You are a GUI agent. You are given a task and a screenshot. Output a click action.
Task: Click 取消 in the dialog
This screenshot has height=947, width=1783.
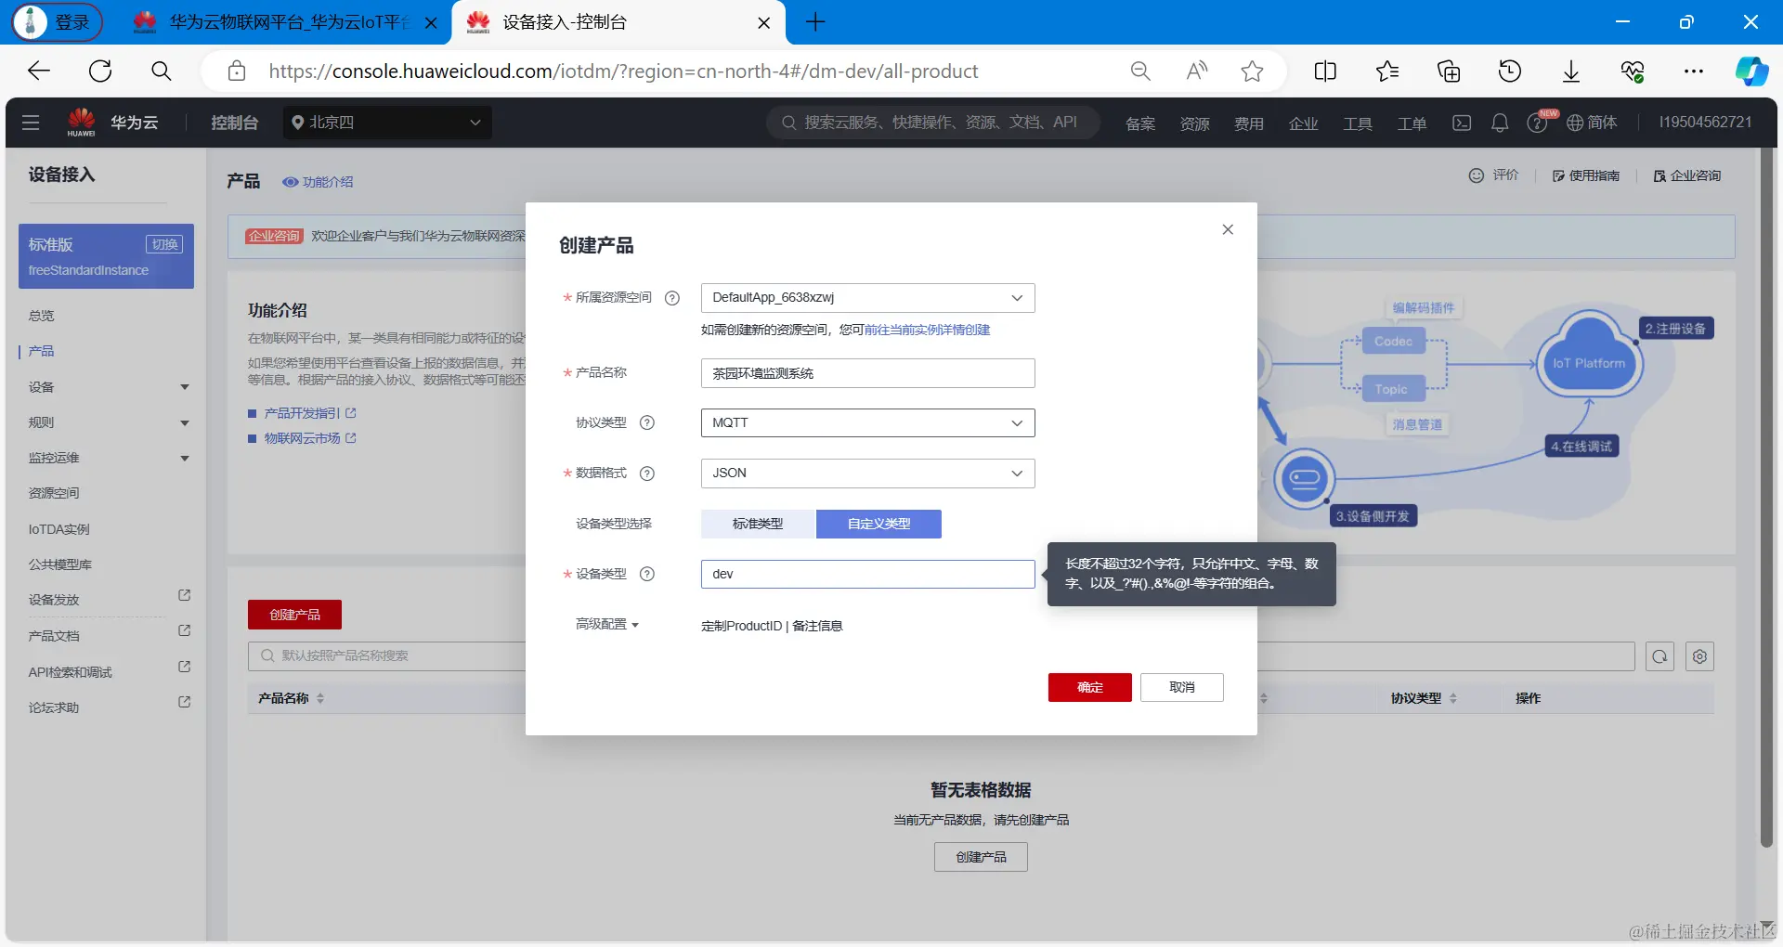(x=1182, y=687)
